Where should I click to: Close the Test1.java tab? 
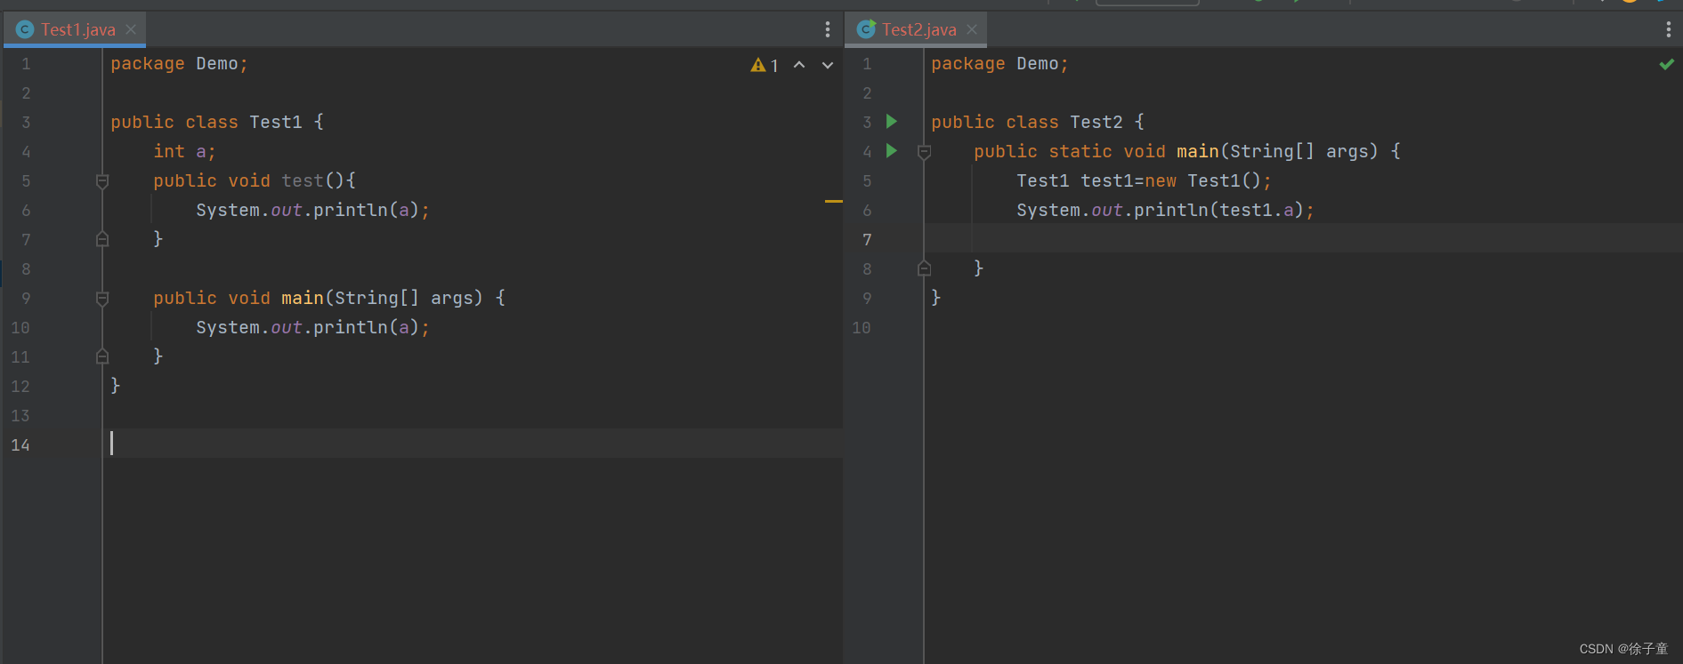(x=131, y=29)
